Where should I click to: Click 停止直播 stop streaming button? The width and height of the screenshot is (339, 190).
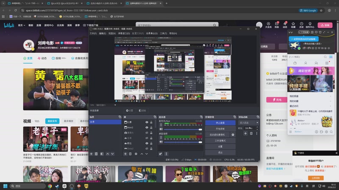220,123
